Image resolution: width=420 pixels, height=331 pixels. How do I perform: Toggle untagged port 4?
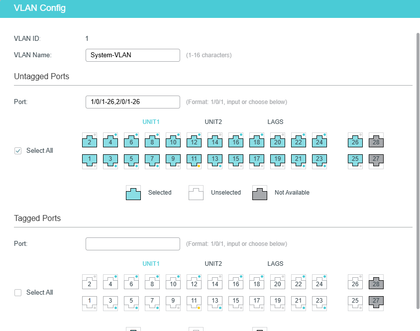point(110,140)
